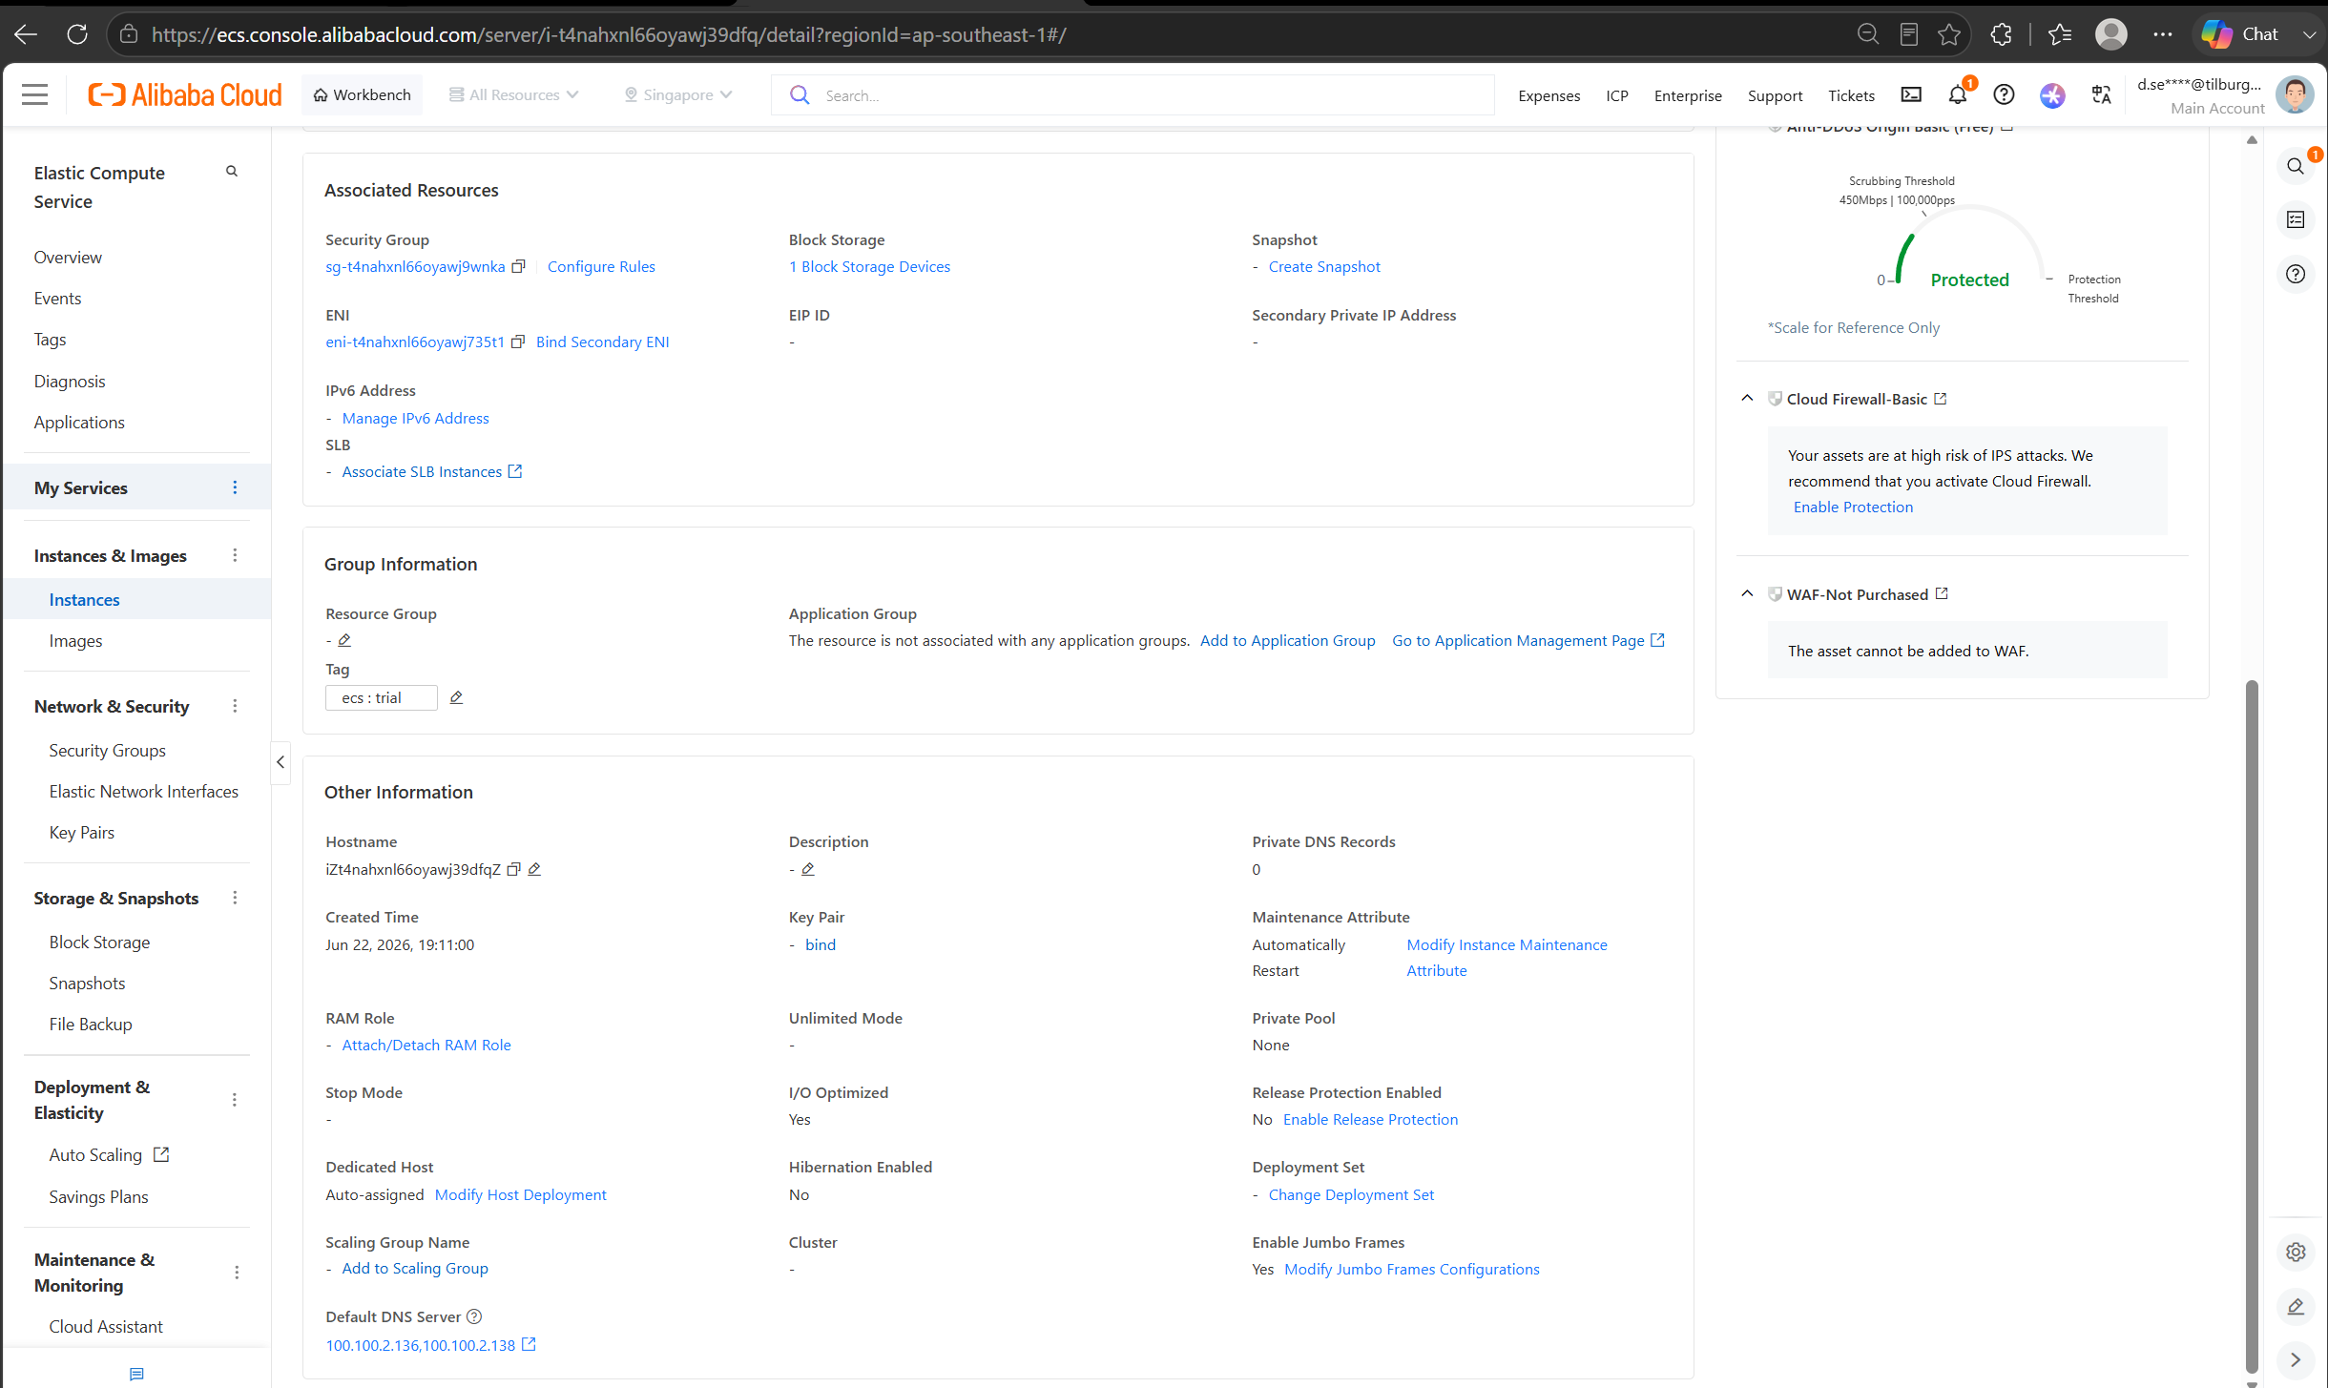2328x1388 pixels.
Task: Open the Expenses menu
Action: pyautogui.click(x=1549, y=95)
